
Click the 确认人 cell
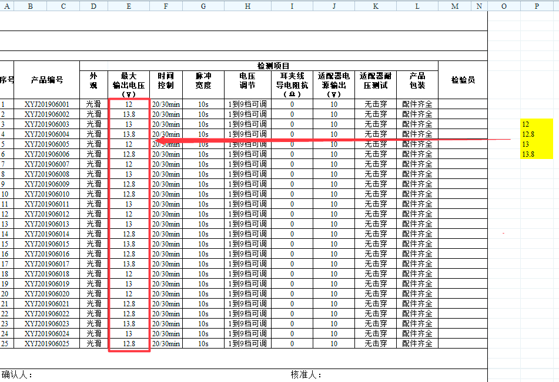17,375
